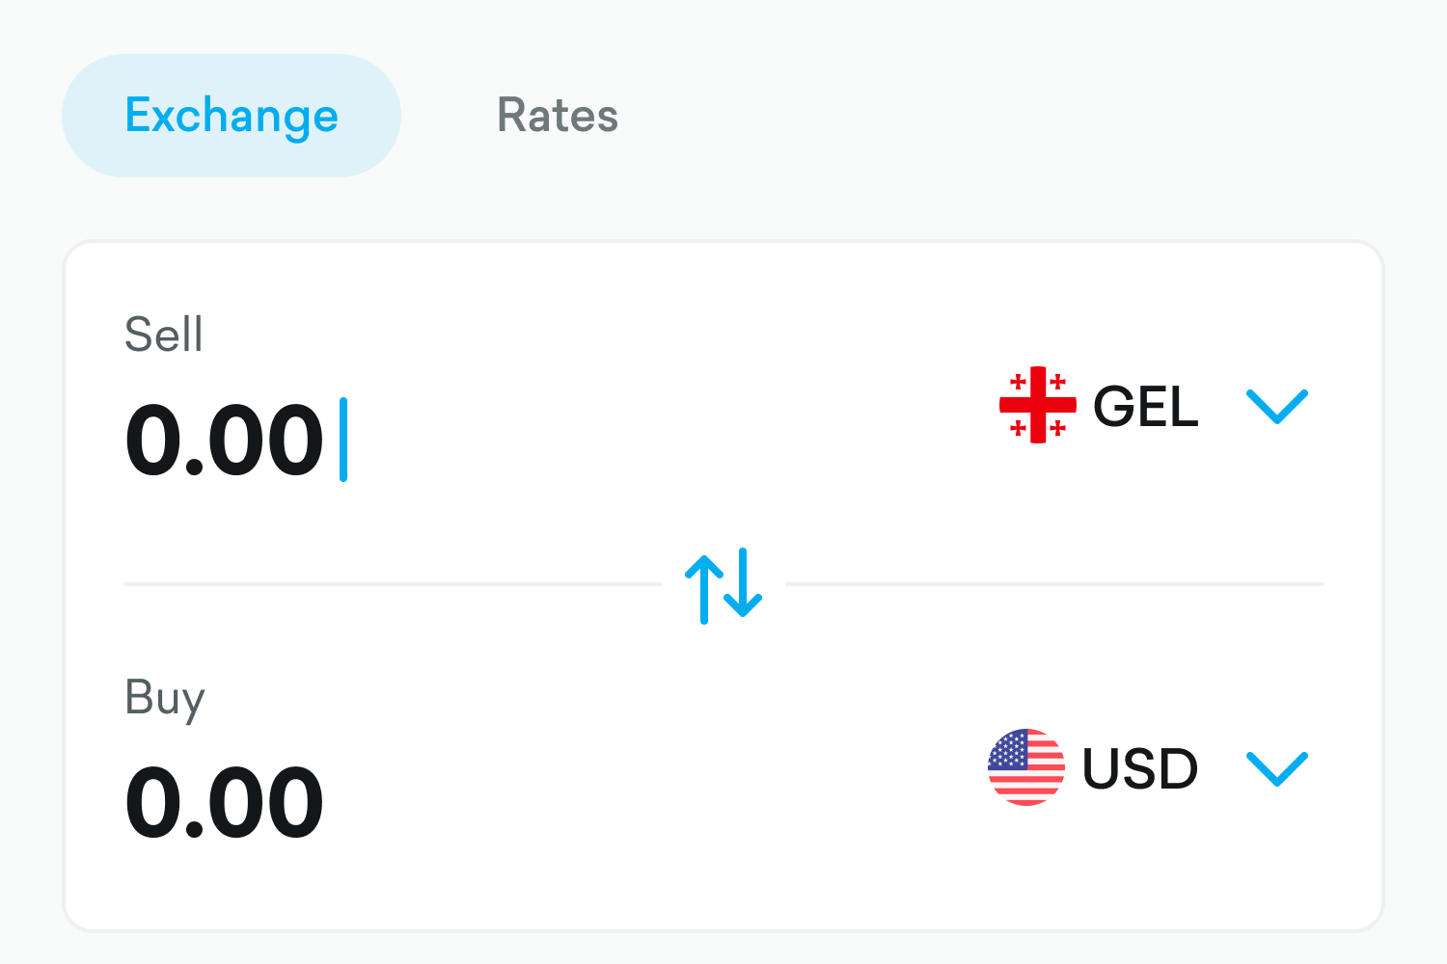Expand the USD currency chevron
Image resolution: width=1447 pixels, height=964 pixels.
[1276, 768]
